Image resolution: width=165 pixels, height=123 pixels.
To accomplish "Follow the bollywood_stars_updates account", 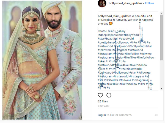I will click(x=149, y=3).
